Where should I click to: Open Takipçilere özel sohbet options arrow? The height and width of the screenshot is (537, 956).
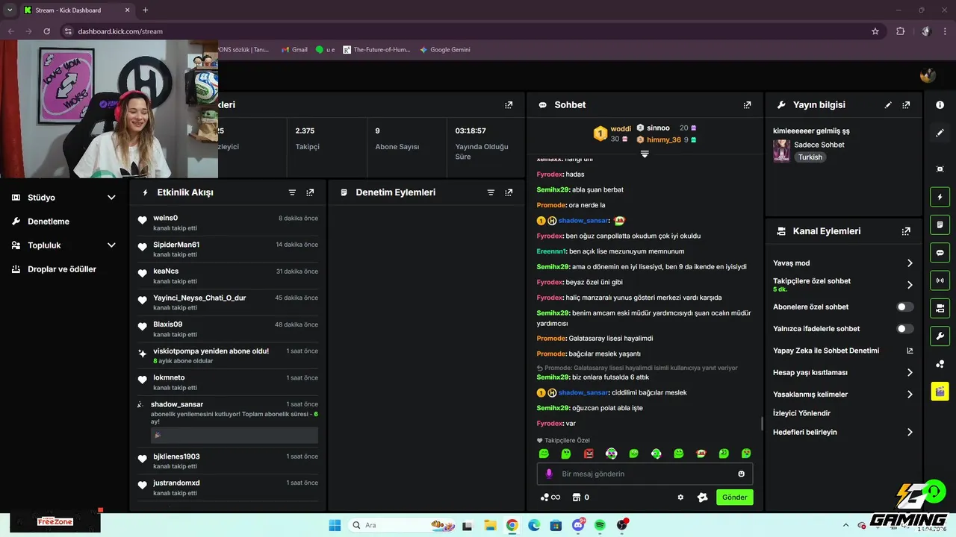(910, 285)
